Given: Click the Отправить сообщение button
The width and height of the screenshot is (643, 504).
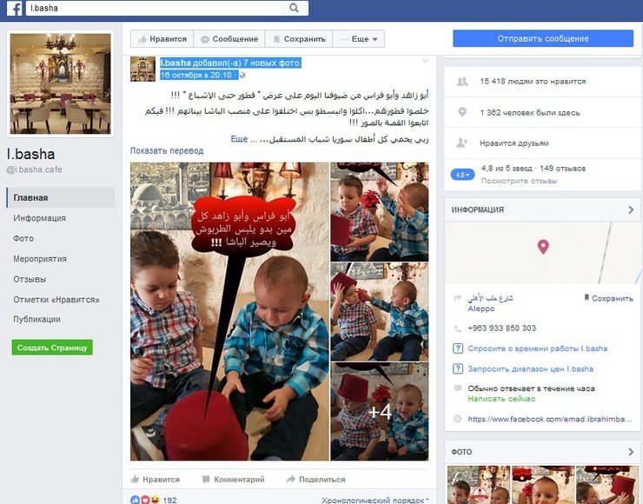Looking at the screenshot, I should click(543, 38).
